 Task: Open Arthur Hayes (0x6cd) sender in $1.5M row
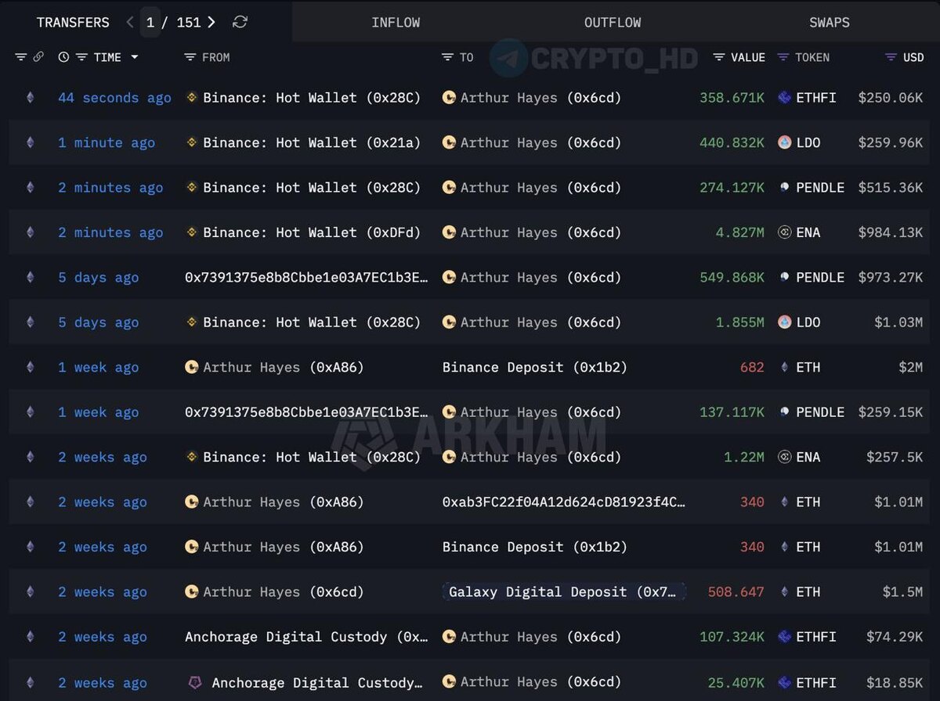[284, 592]
